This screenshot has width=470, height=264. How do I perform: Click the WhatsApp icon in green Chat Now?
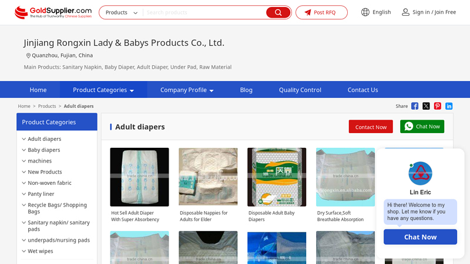pyautogui.click(x=408, y=126)
